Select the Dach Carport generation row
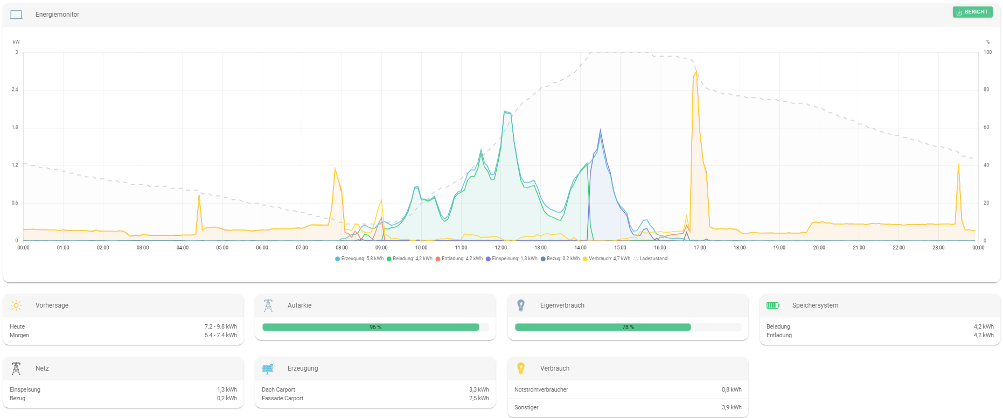 [x=375, y=389]
